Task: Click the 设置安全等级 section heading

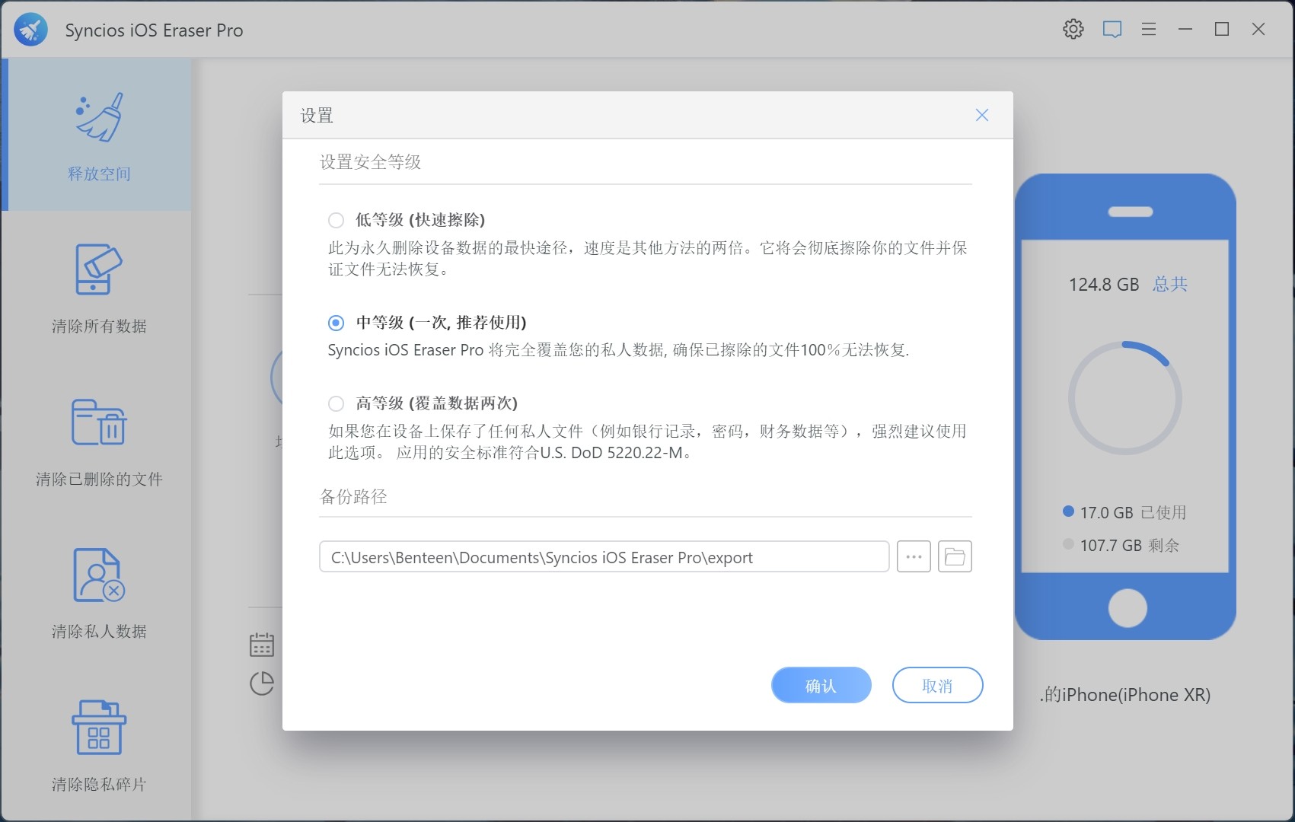Action: pyautogui.click(x=370, y=162)
